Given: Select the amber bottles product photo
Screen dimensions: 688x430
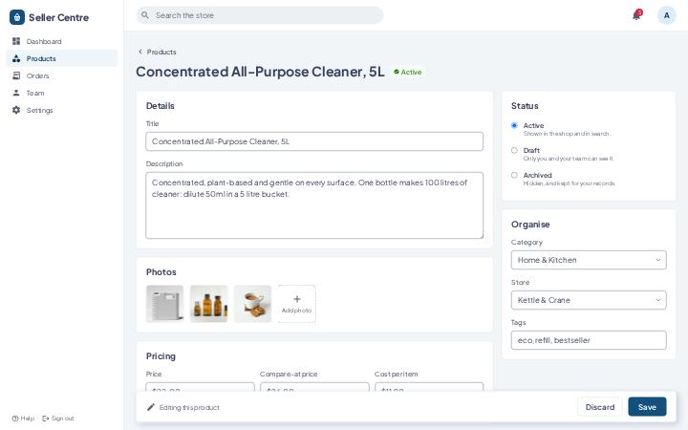Looking at the screenshot, I should point(209,304).
